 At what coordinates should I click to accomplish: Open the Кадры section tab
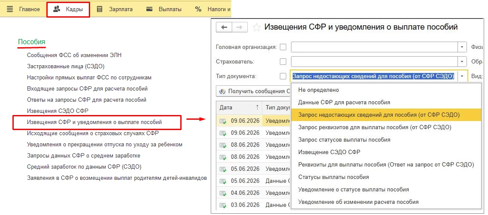point(68,9)
